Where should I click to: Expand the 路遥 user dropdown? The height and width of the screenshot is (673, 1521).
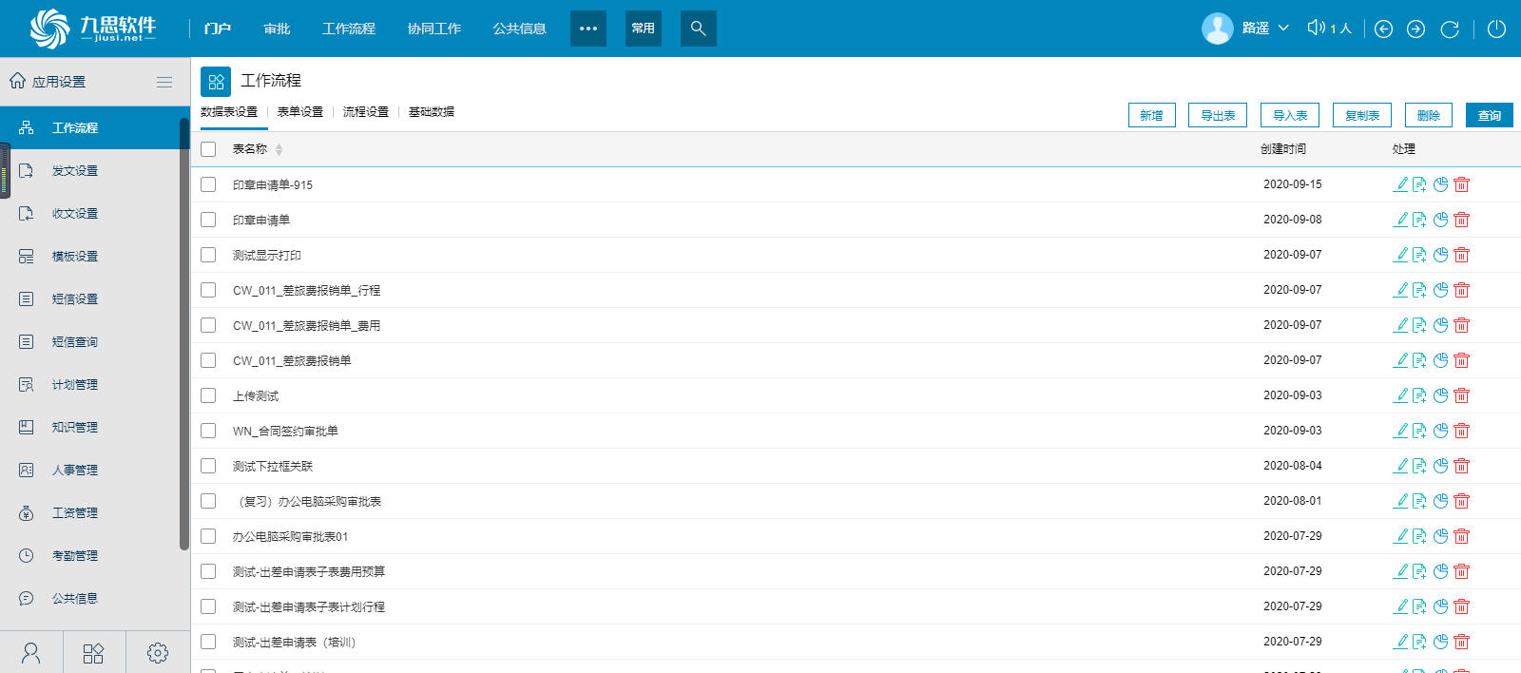(1283, 29)
